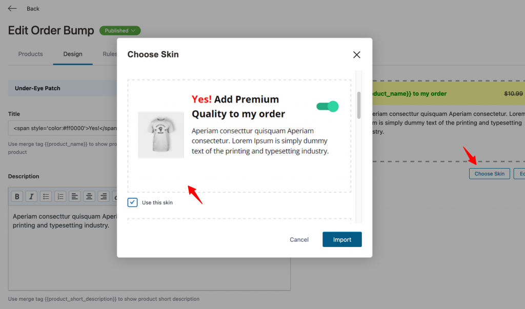Click the back arrow icon
The image size is (525, 309).
point(12,9)
